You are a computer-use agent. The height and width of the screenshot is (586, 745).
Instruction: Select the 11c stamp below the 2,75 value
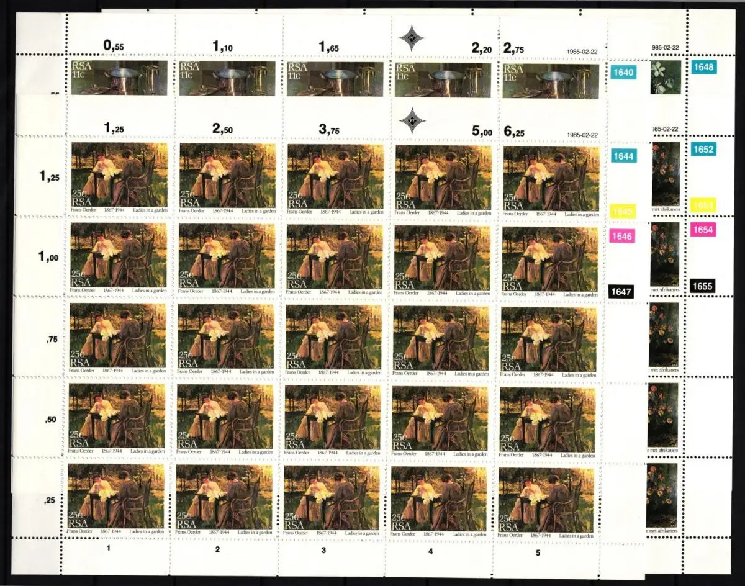coord(551,81)
